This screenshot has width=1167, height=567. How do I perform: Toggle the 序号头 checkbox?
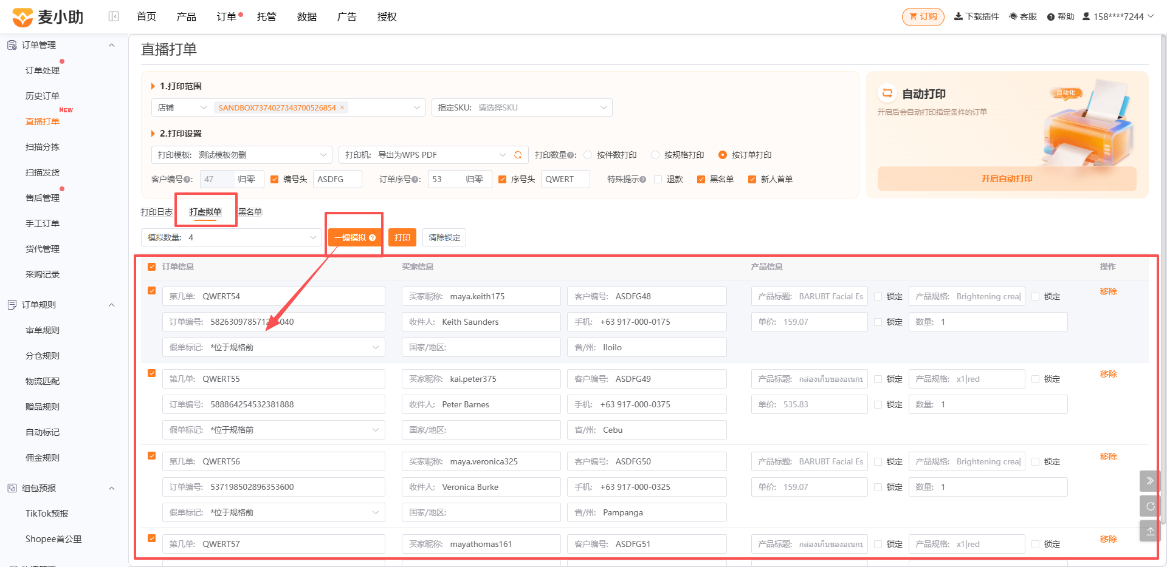(502, 179)
